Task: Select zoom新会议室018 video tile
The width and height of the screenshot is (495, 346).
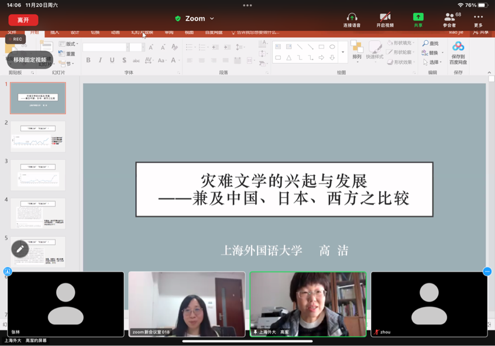Action: pyautogui.click(x=187, y=304)
